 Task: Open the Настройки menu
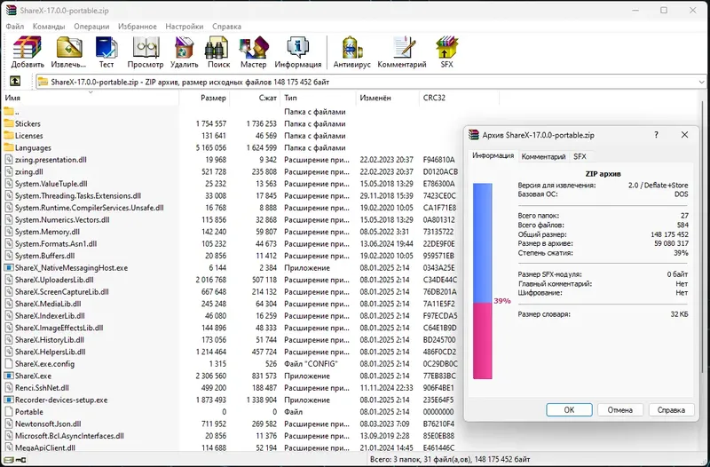click(185, 27)
